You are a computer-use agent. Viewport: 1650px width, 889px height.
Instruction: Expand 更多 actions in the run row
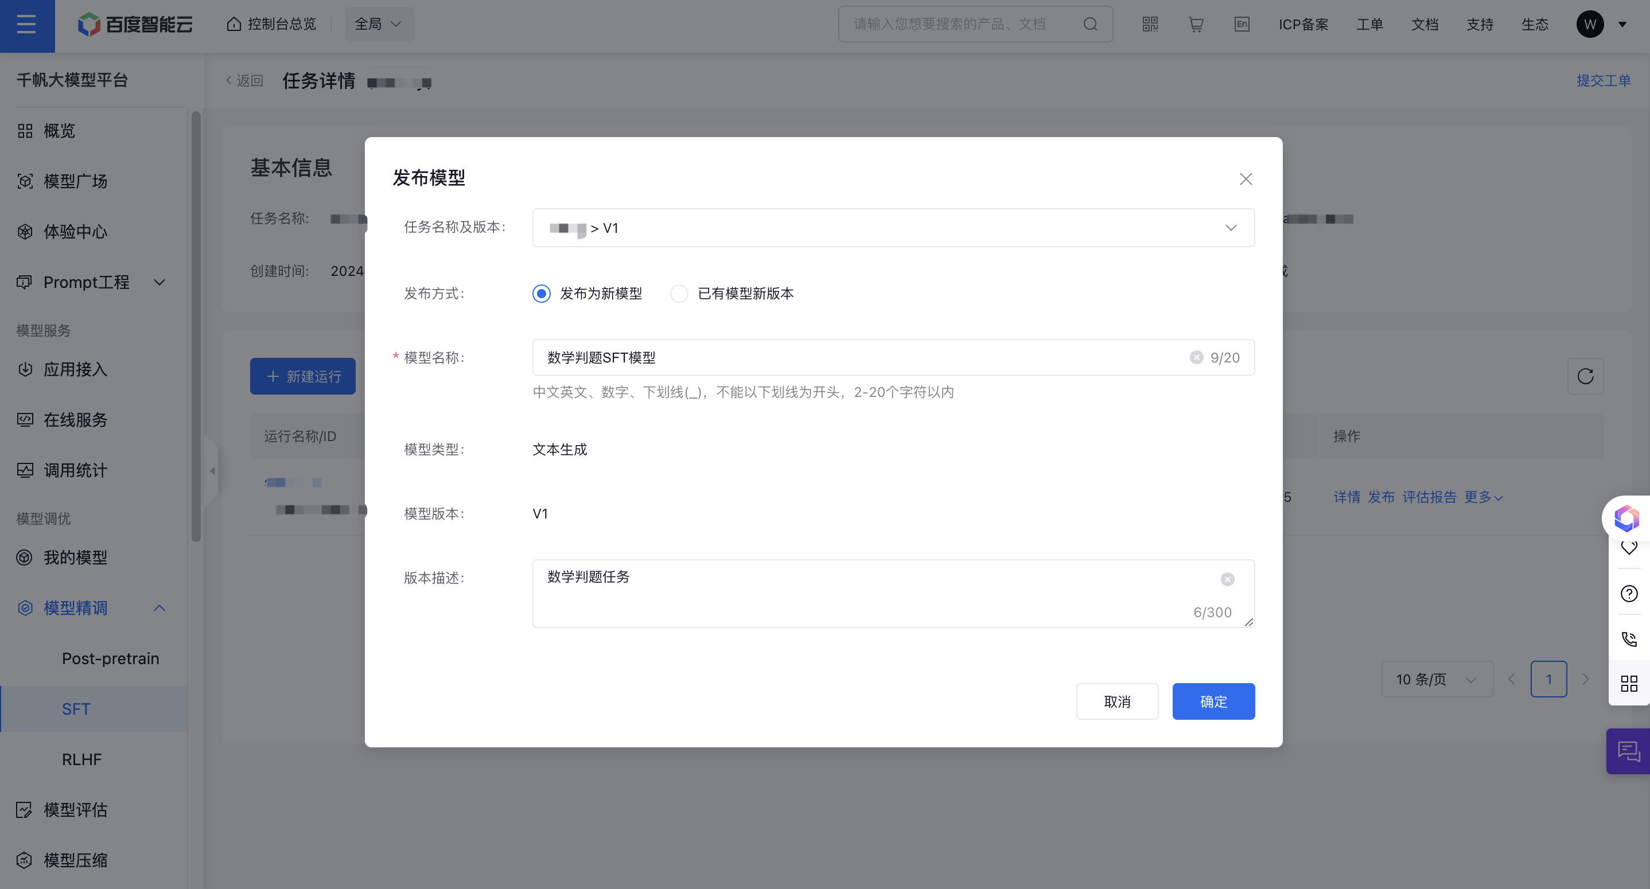coord(1483,497)
